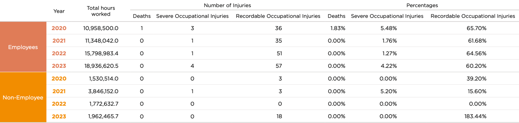Click the 65.70% recordable injuries percentage
Viewport: 519px width, 123px height.
[x=476, y=28]
